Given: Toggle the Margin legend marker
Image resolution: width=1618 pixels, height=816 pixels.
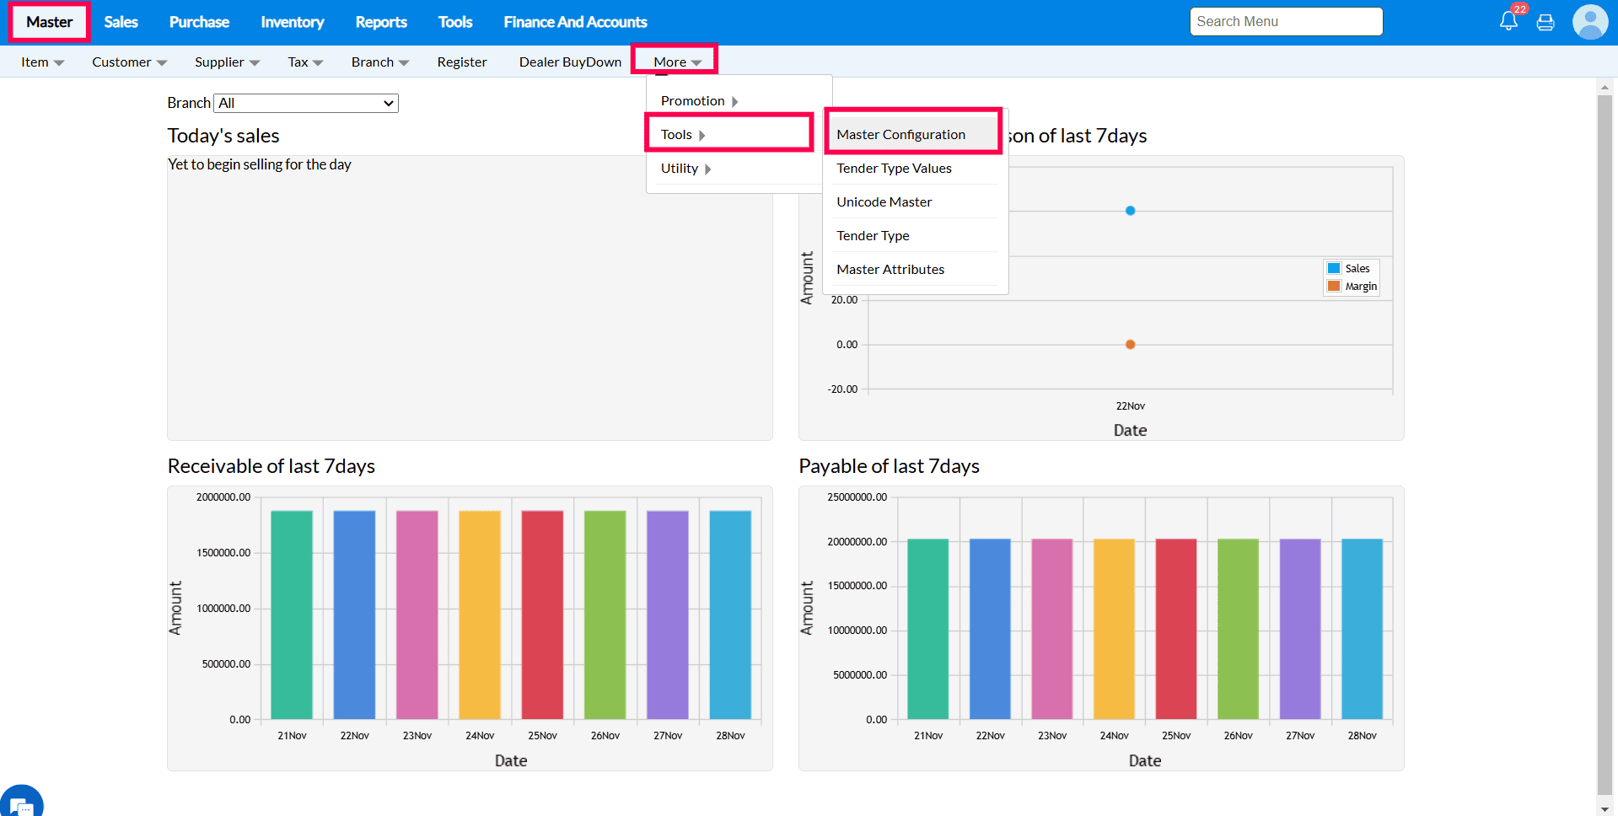Looking at the screenshot, I should pos(1334,287).
